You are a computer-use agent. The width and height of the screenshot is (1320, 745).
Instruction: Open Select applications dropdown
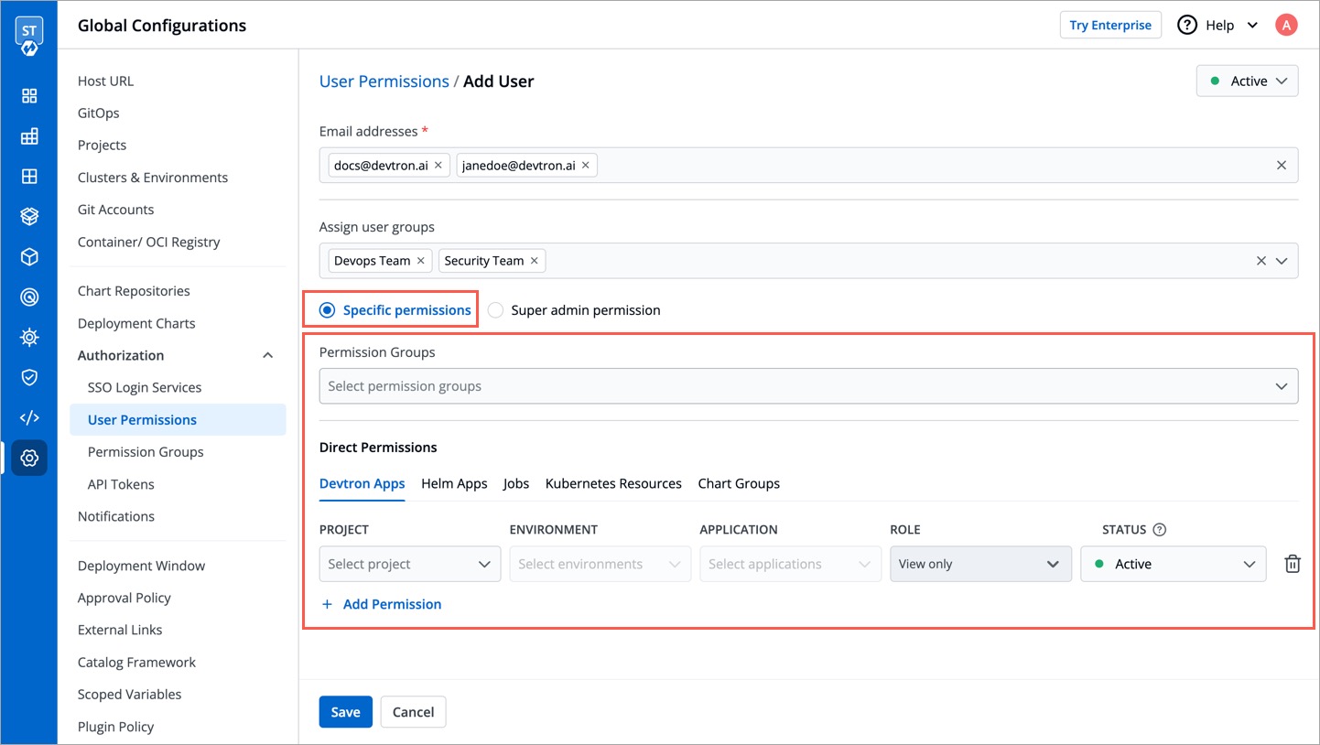790,564
